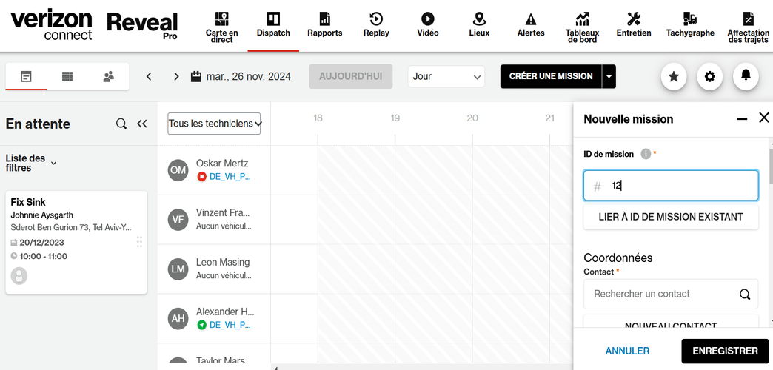The width and height of the screenshot is (773, 370).
Task: Open the Jour view dropdown
Action: [446, 76]
